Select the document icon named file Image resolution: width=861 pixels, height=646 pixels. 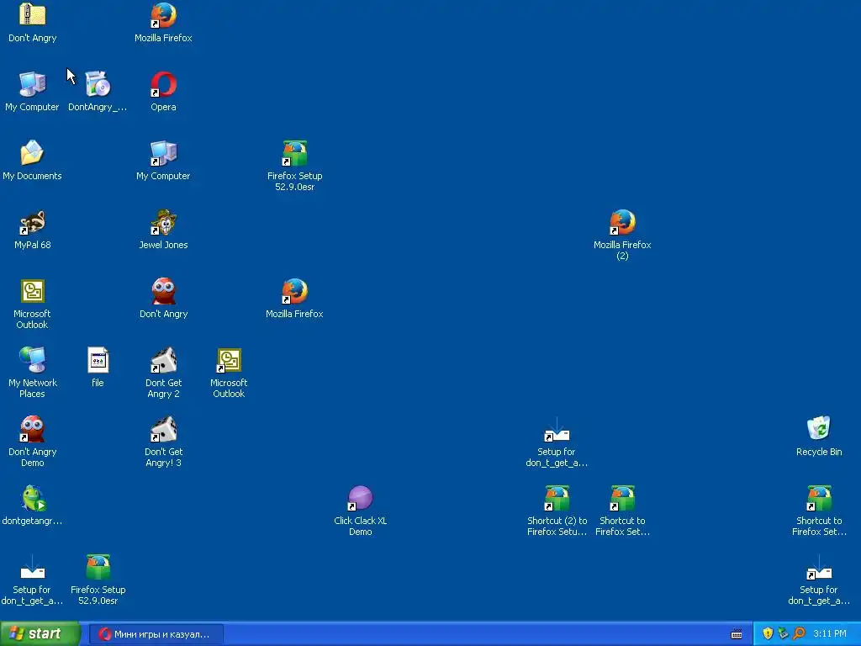coord(98,360)
